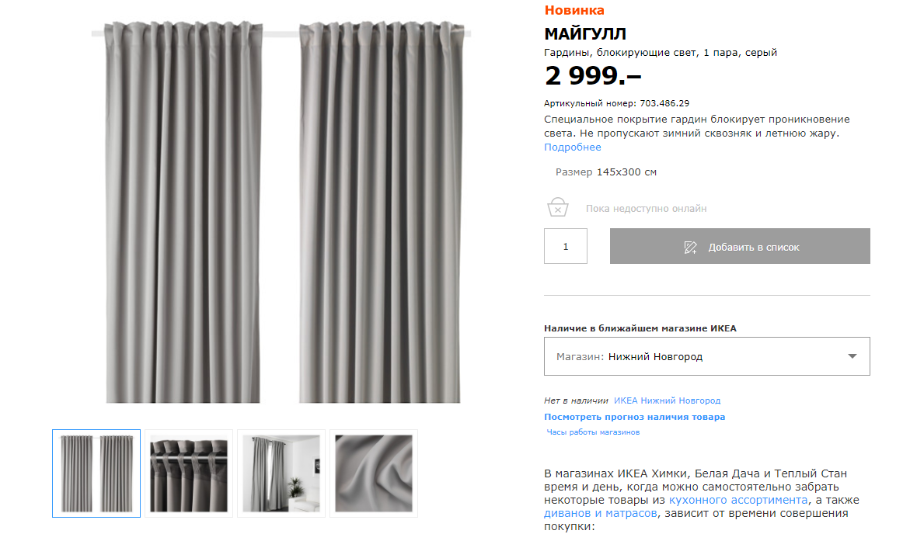903x534 pixels.
Task: Select the first curtain pair thumbnail
Action: pyautogui.click(x=96, y=473)
